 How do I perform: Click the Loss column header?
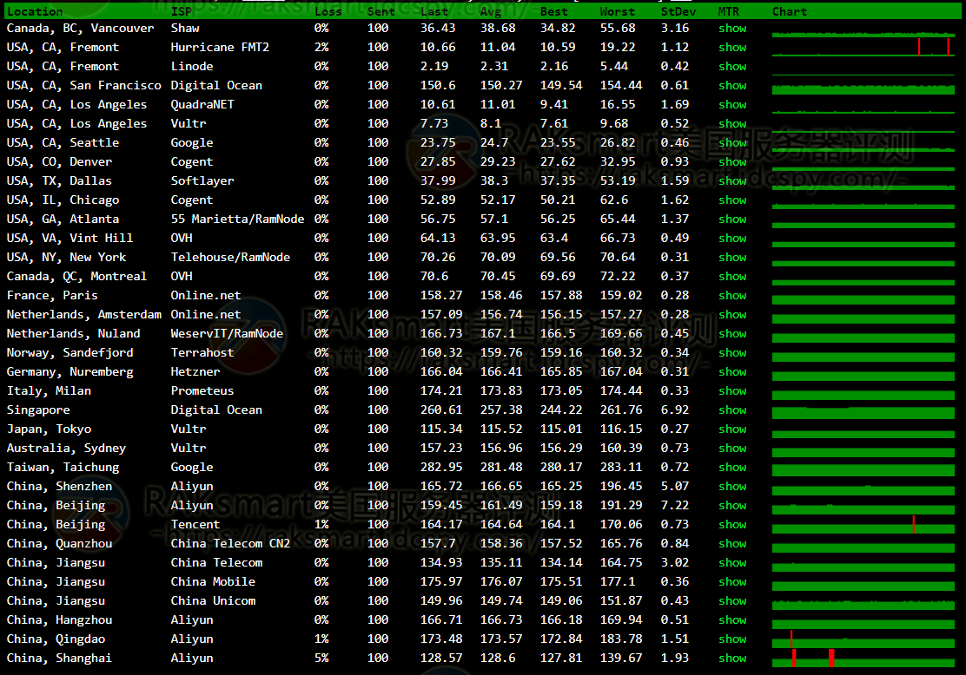(328, 11)
